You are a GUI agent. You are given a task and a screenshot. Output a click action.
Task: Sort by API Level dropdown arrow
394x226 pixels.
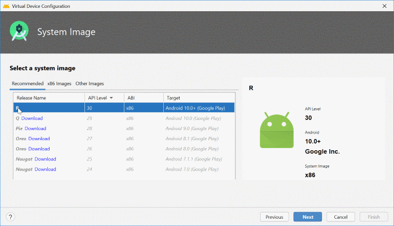coord(111,98)
